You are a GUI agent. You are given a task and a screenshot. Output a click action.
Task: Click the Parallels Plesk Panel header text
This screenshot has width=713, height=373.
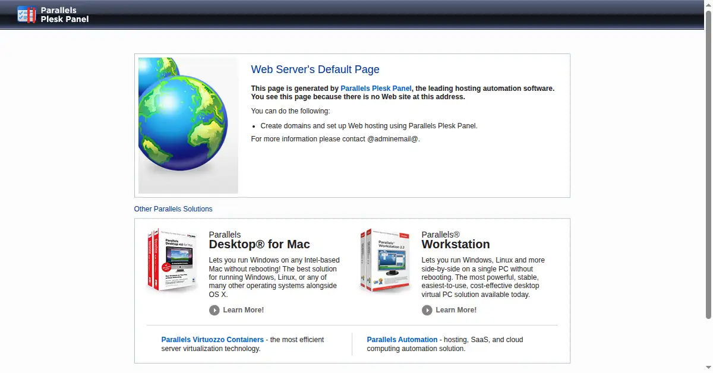pyautogui.click(x=65, y=15)
